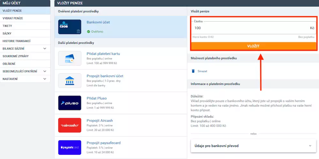The image size is (319, 159).
Task: Click the 'Bez poplatku' text under amount field
Action: tap(306, 37)
